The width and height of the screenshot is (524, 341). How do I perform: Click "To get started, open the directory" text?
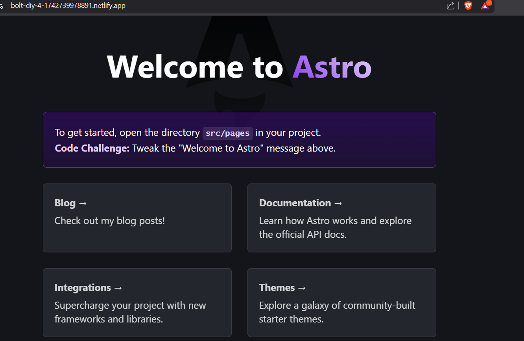[127, 133]
